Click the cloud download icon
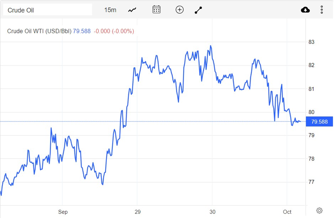Screen dimensions: 334x218 tap(305, 10)
